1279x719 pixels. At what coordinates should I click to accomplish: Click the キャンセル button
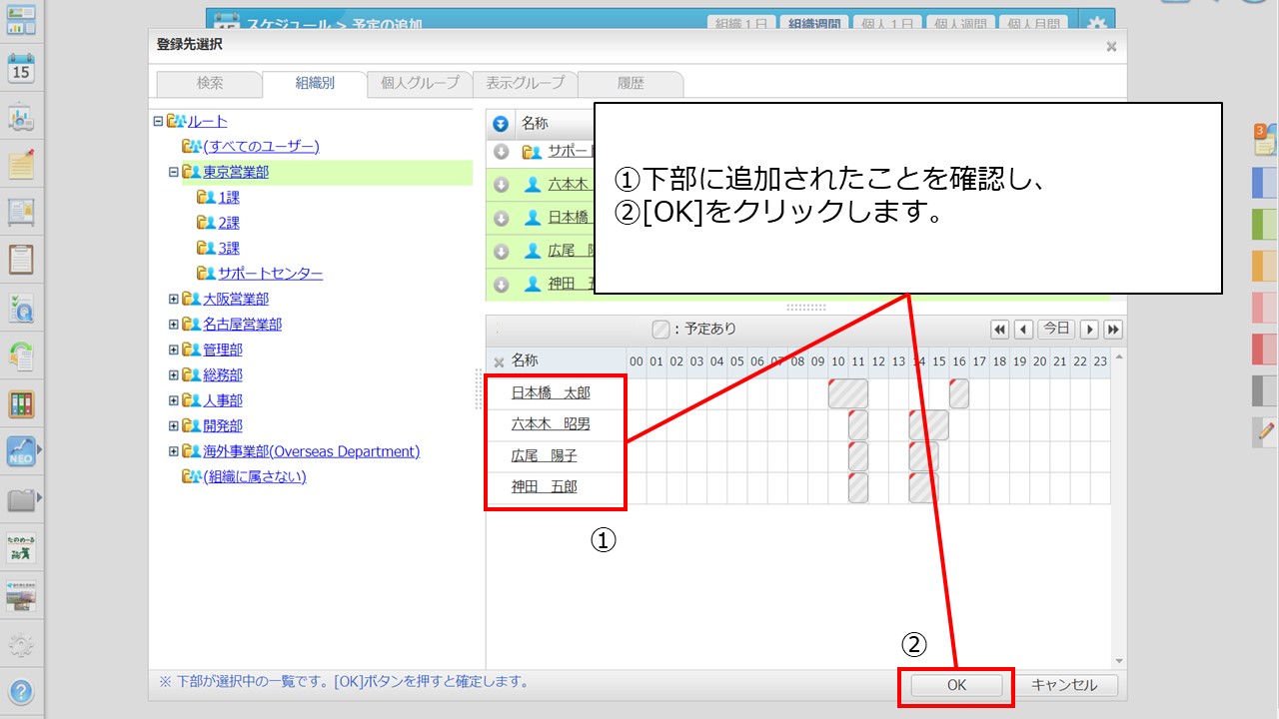pos(1063,685)
